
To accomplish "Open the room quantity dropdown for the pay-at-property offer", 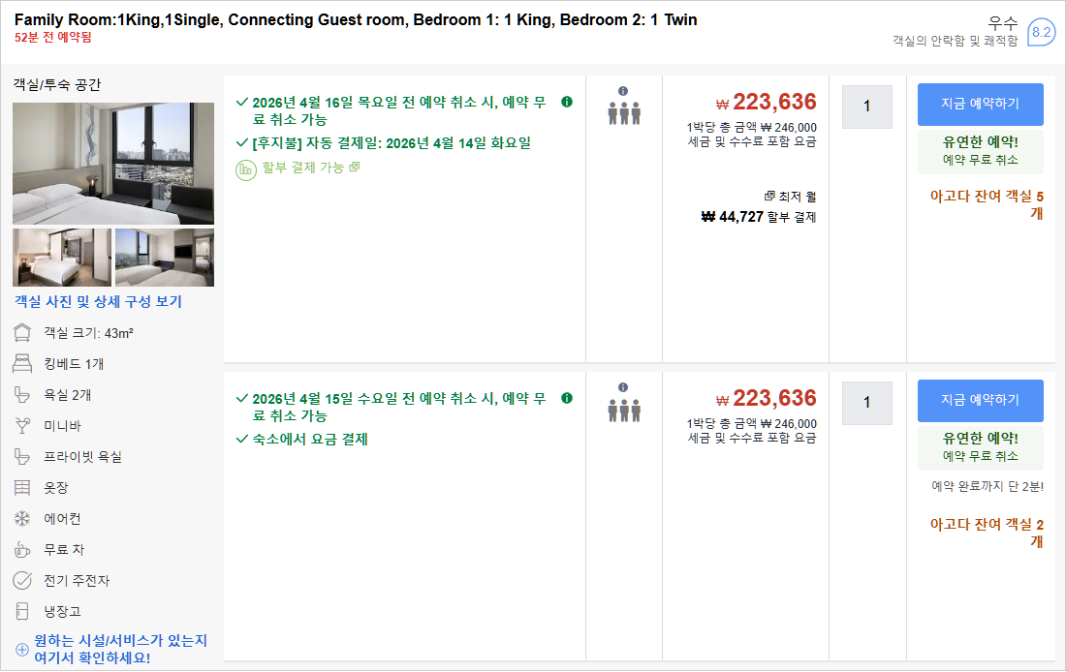I will click(866, 402).
